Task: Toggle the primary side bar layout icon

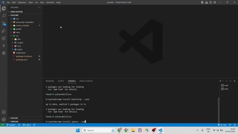Action: coord(202,2)
